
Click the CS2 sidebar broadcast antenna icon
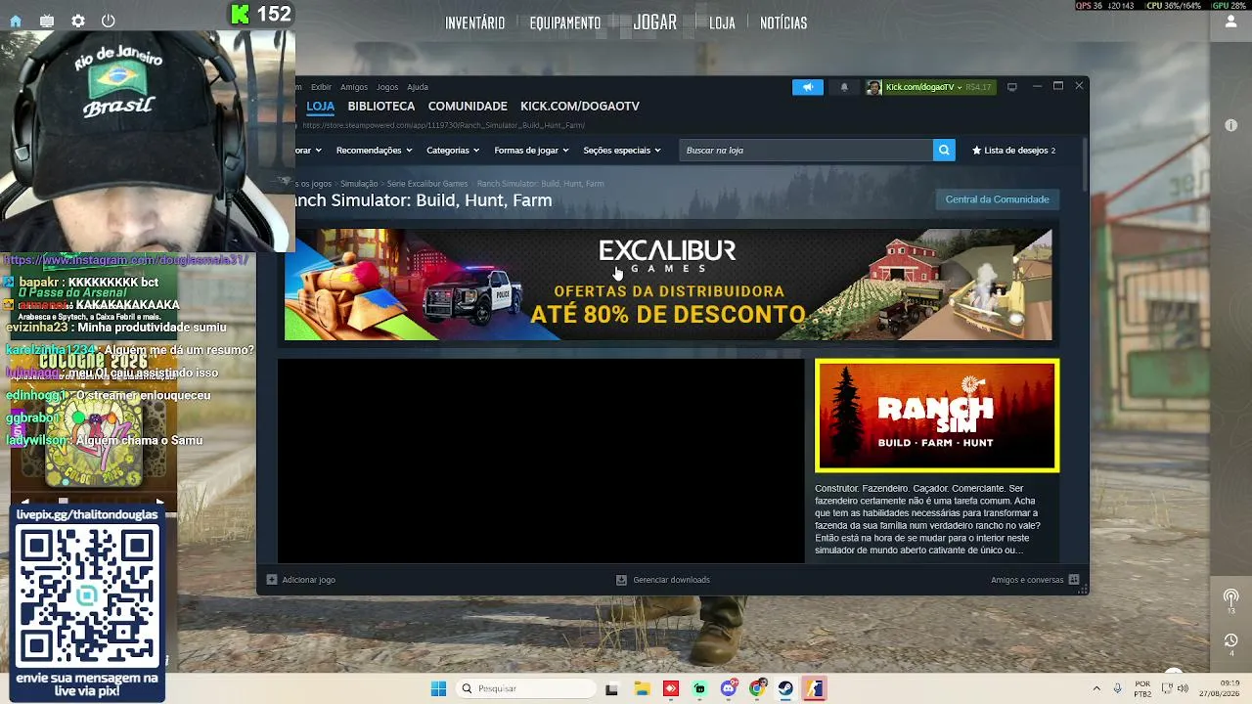(x=1230, y=597)
